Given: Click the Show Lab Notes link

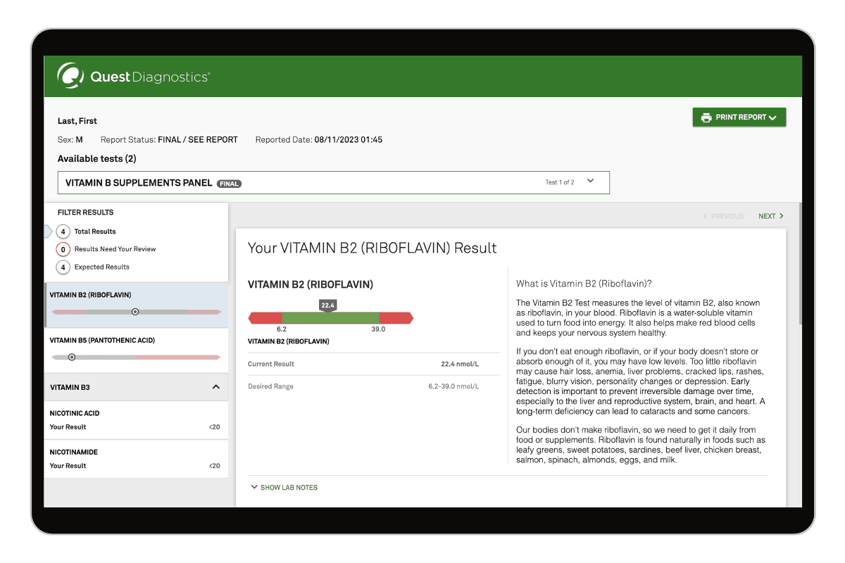Looking at the screenshot, I should click(x=289, y=487).
